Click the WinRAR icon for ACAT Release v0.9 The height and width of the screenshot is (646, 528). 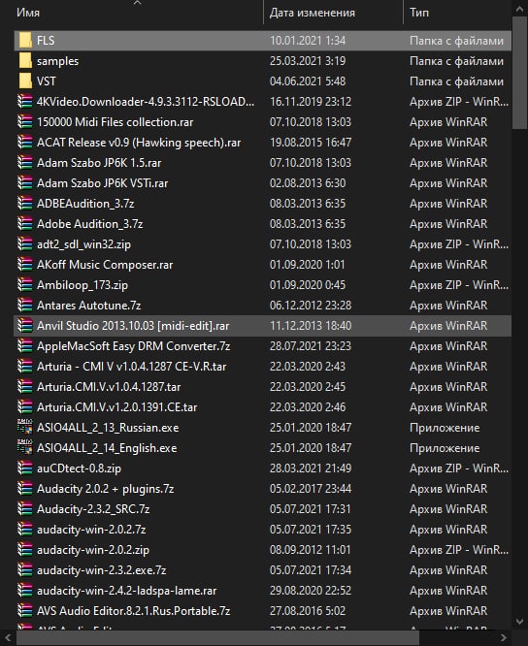(24, 143)
